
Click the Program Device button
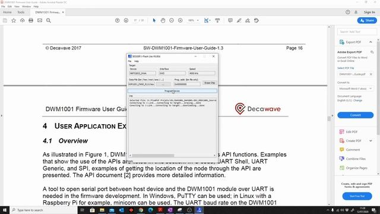(172, 91)
